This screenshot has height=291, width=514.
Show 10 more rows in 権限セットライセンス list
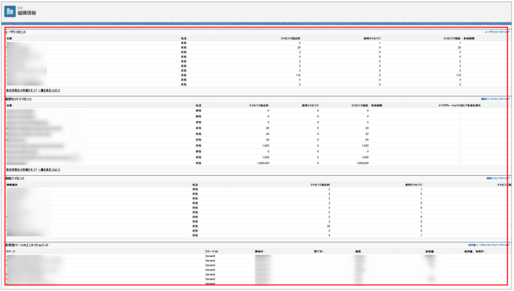coord(21,170)
